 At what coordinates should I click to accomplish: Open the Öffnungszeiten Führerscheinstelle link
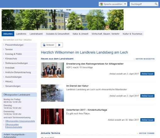coord(14,126)
